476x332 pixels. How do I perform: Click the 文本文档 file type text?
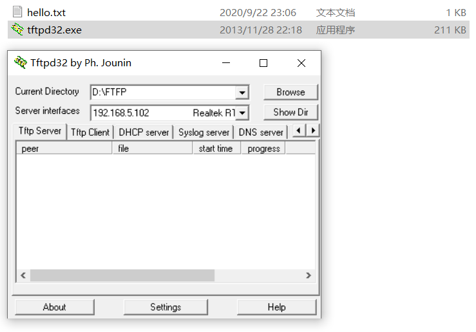click(x=336, y=12)
